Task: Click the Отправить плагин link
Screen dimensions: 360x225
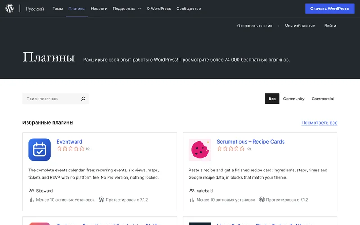Action: 255,26
